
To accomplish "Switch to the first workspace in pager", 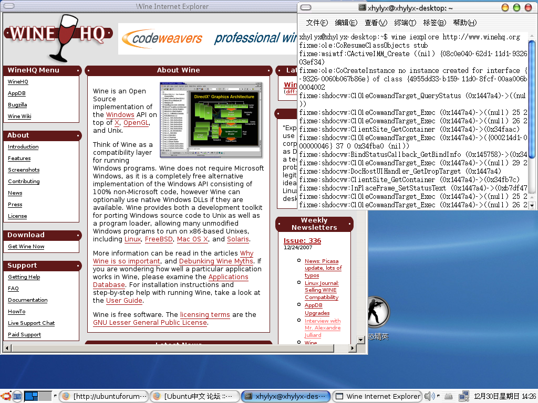I will click(31, 397).
